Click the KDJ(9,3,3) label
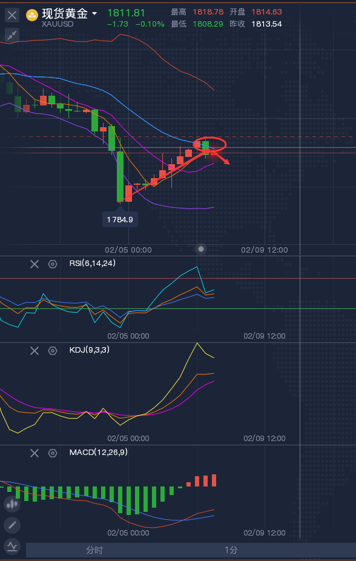The width and height of the screenshot is (356, 561). click(x=90, y=350)
